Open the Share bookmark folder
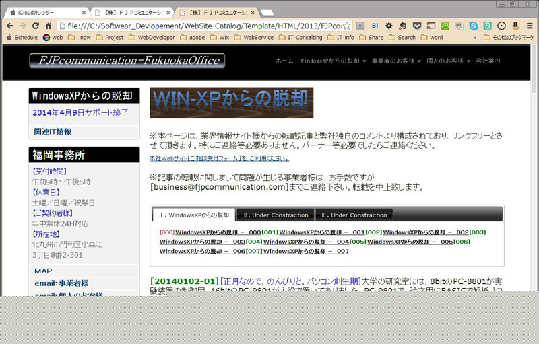 tap(372, 38)
